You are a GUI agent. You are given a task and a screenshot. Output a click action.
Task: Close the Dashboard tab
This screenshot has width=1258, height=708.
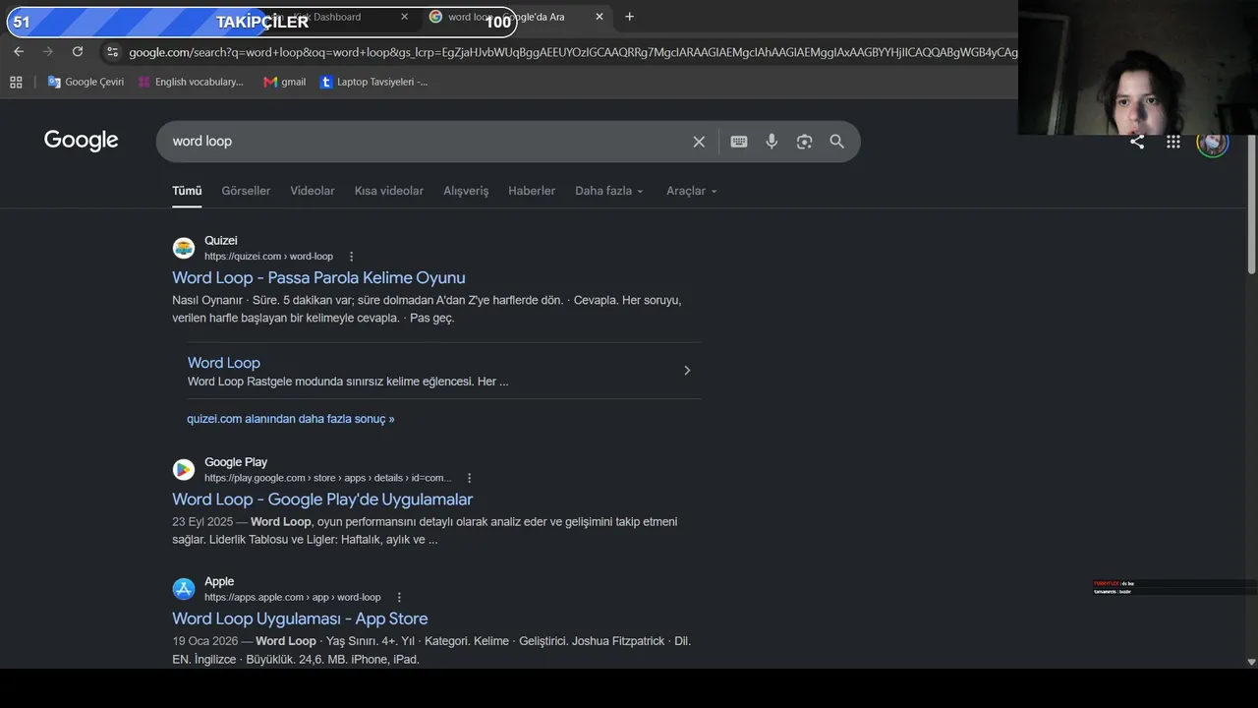pos(404,17)
